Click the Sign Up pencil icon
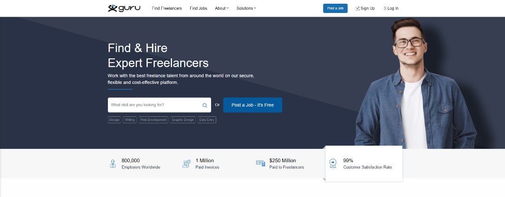This screenshot has height=197, width=505. 357,8
